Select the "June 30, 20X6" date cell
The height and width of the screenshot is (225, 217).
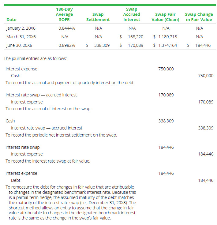[19, 45]
